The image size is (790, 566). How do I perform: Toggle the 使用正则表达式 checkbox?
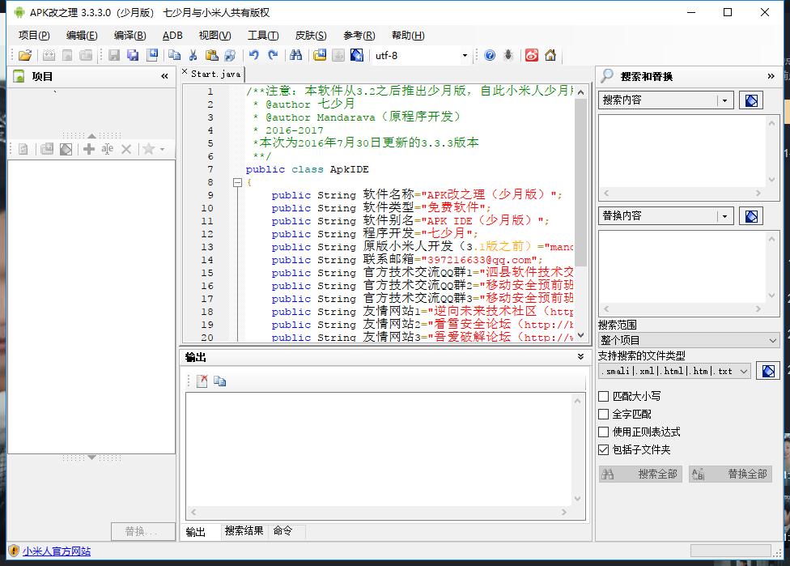tap(603, 432)
